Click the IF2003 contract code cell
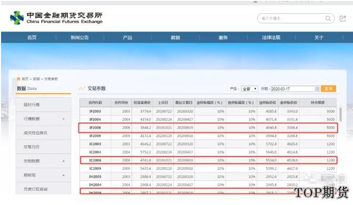Image resolution: width=353 pixels, height=205 pixels. 95,111
